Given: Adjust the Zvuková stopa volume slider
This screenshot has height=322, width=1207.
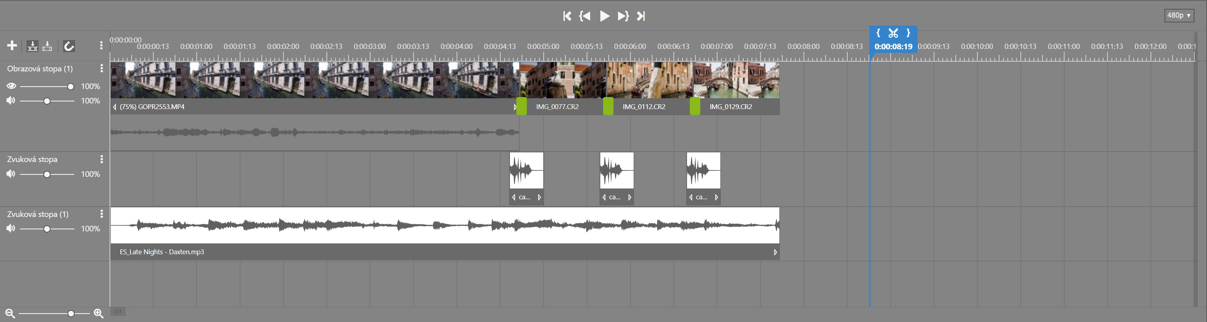Looking at the screenshot, I should [x=47, y=174].
